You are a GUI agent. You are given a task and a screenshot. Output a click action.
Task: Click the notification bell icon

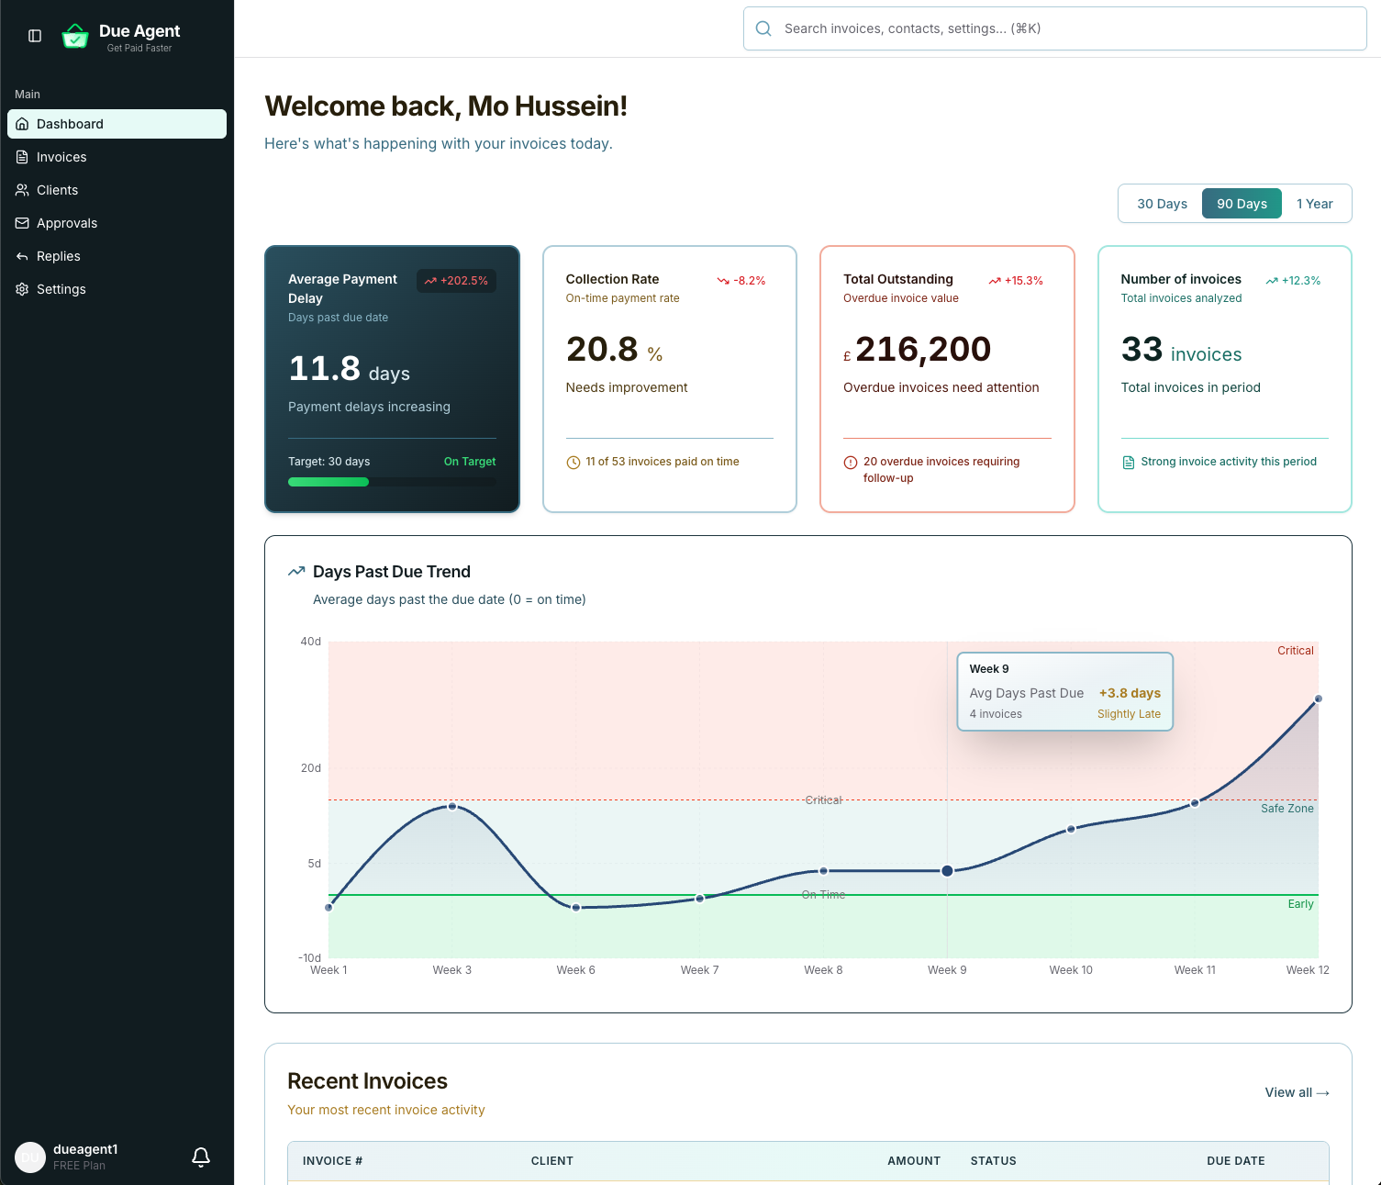201,1157
